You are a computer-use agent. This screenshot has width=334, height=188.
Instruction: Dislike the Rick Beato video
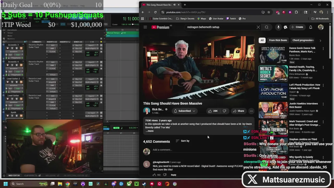224,111
